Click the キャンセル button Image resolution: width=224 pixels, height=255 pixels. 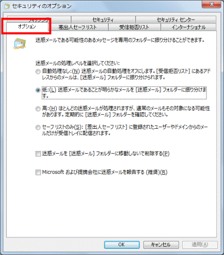(x=161, y=245)
